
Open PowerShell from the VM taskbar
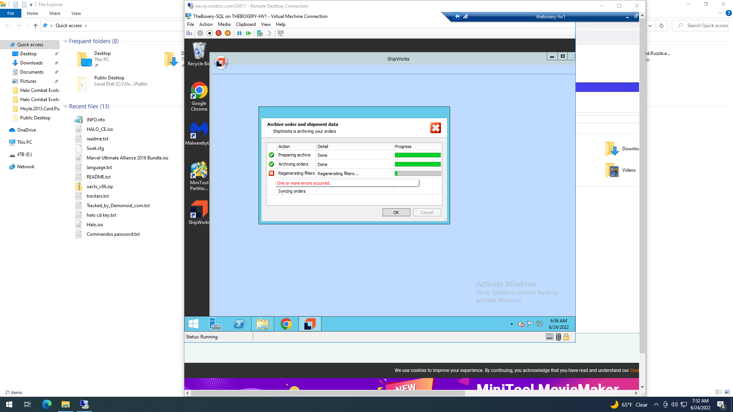pos(239,324)
